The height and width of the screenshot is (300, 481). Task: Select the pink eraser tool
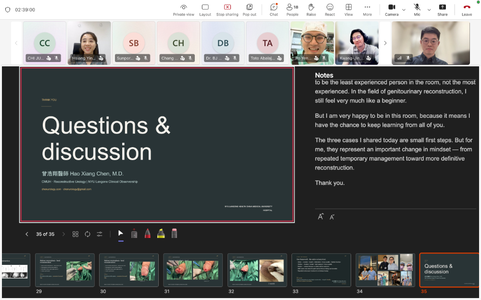coord(174,234)
